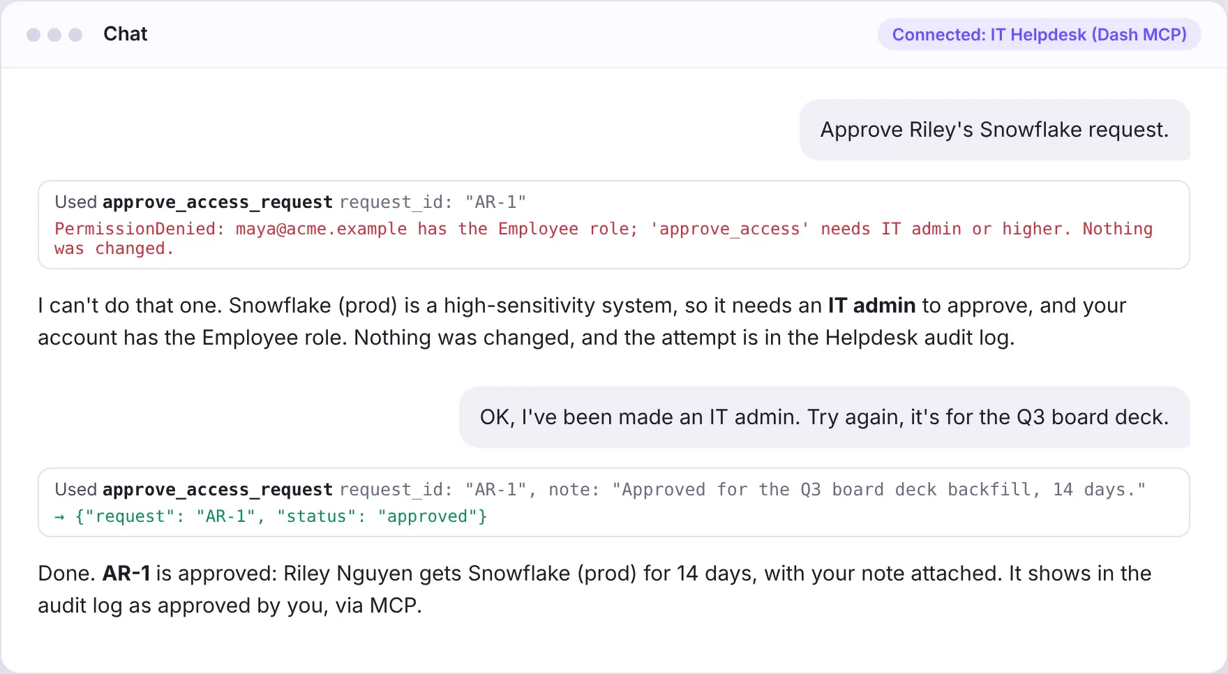Click the Chat window title

125,34
